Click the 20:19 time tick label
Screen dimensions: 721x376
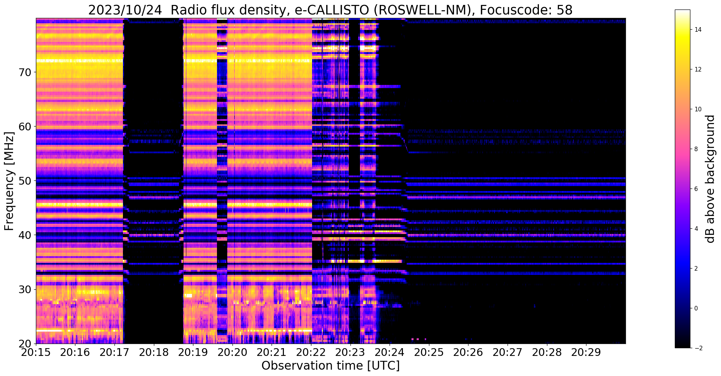(193, 352)
